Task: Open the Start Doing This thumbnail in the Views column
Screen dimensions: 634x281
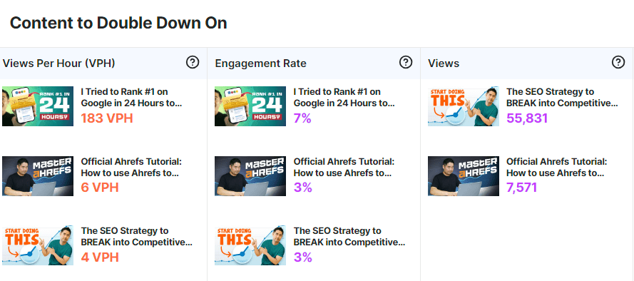Action: pos(464,106)
